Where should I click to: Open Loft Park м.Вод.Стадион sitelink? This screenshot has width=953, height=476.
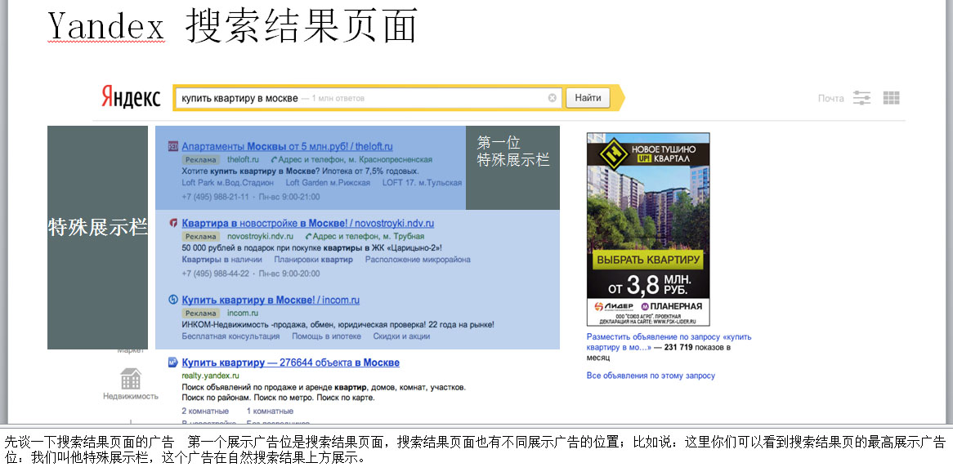[x=227, y=183]
